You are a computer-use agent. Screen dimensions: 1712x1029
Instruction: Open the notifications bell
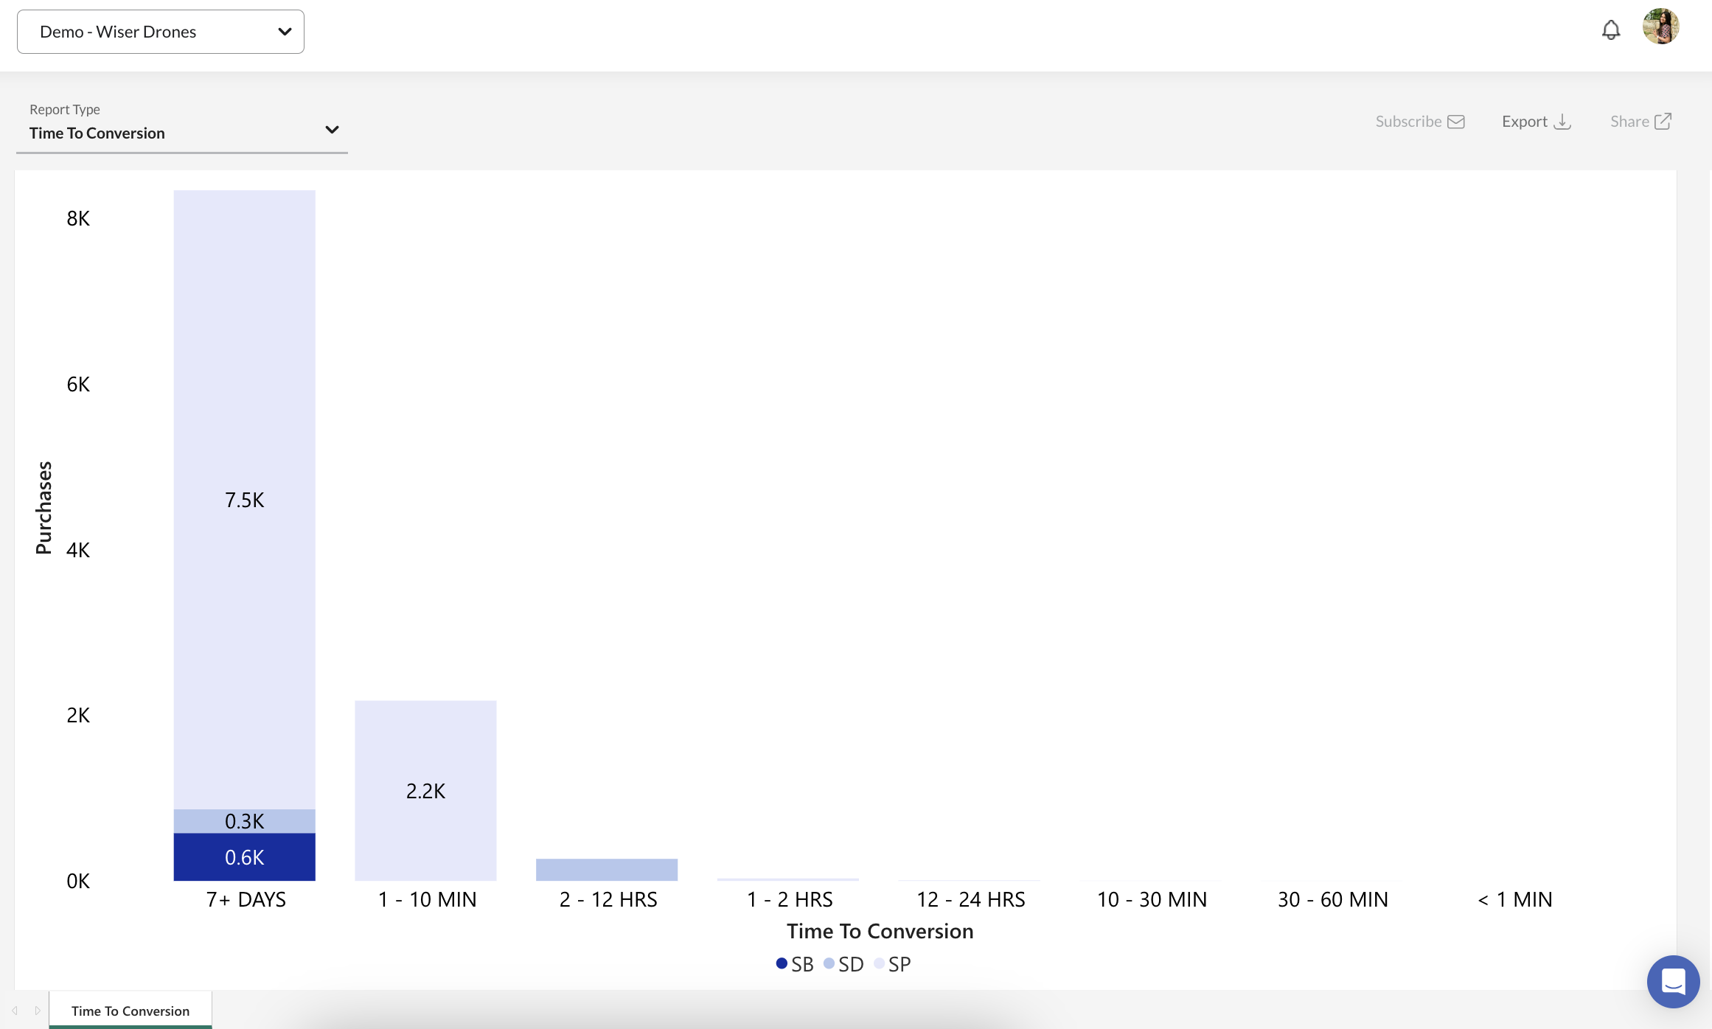(x=1611, y=30)
